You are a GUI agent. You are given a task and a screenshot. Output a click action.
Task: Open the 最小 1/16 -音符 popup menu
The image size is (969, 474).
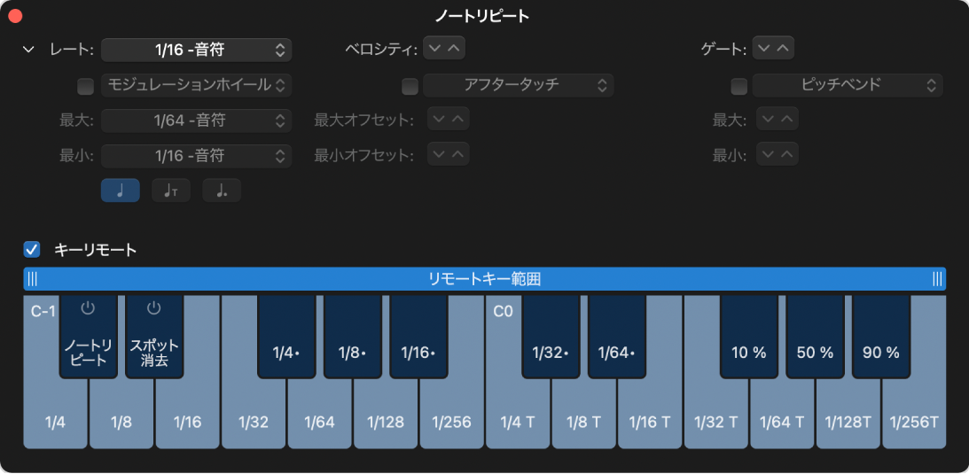197,156
